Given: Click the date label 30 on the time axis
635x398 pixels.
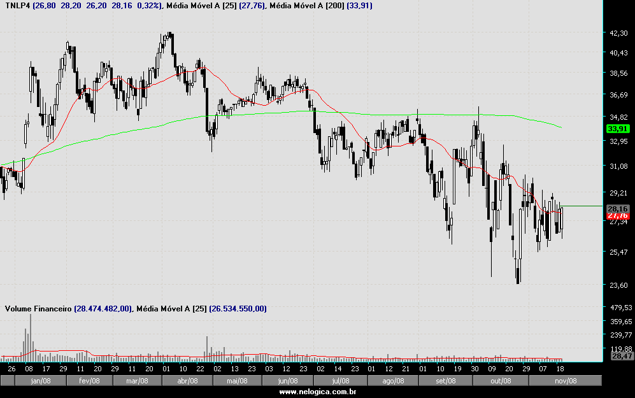Looking at the screenshot, I should tap(474, 369).
